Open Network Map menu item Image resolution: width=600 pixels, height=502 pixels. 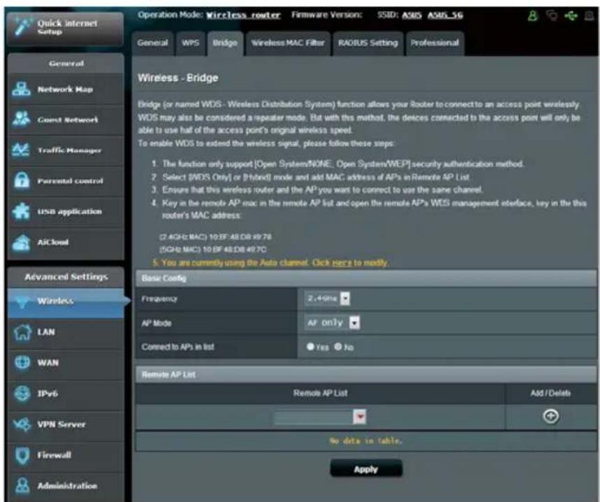(66, 89)
